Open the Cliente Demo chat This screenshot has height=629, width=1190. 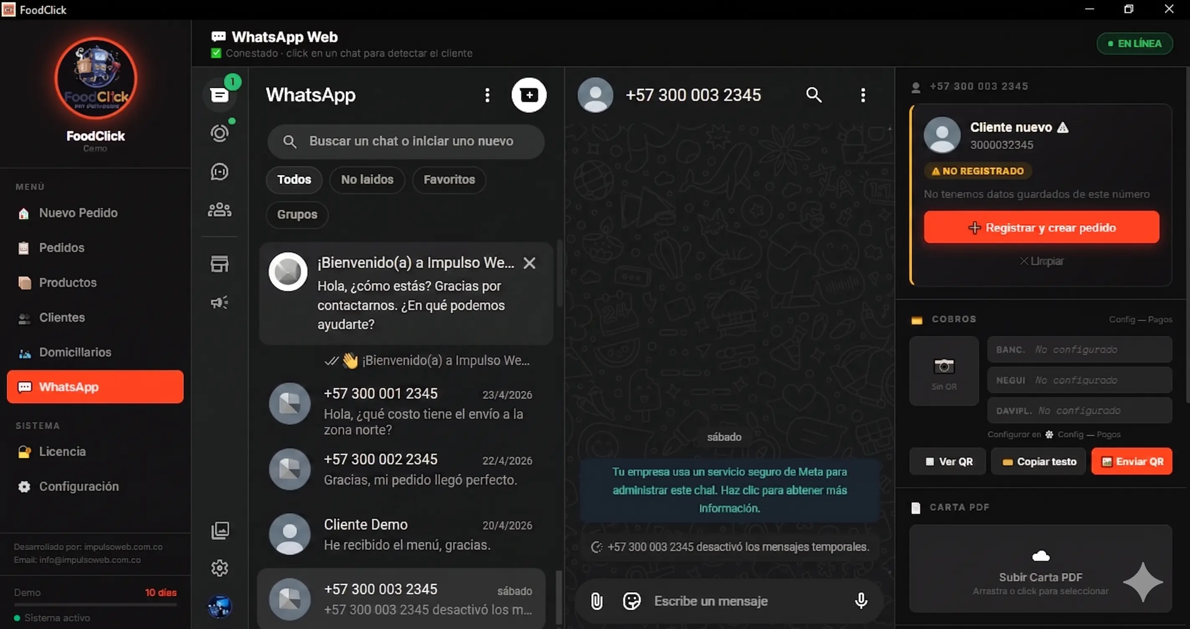[x=402, y=534]
